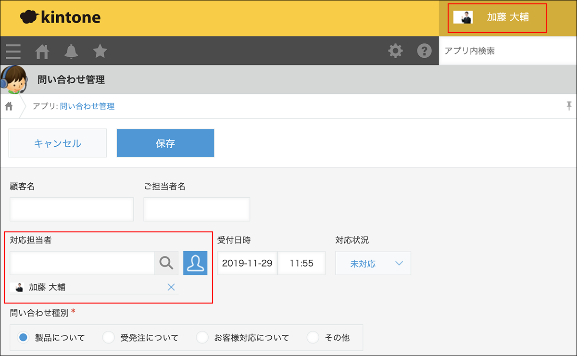
Task: Select the 受発注について radio button
Action: (108, 338)
